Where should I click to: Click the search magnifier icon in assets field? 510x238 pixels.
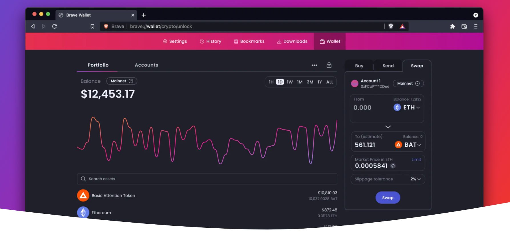[83, 179]
